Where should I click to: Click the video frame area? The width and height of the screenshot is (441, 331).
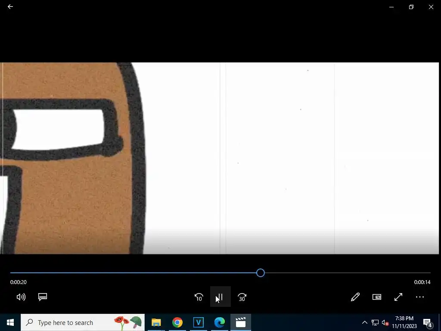pyautogui.click(x=219, y=158)
